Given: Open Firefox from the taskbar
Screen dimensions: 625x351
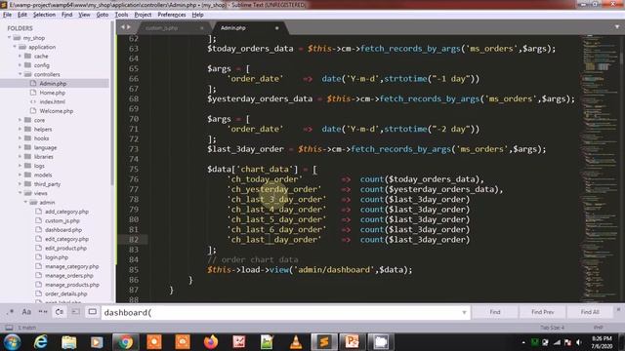Looking at the screenshot, I should [x=211, y=342].
